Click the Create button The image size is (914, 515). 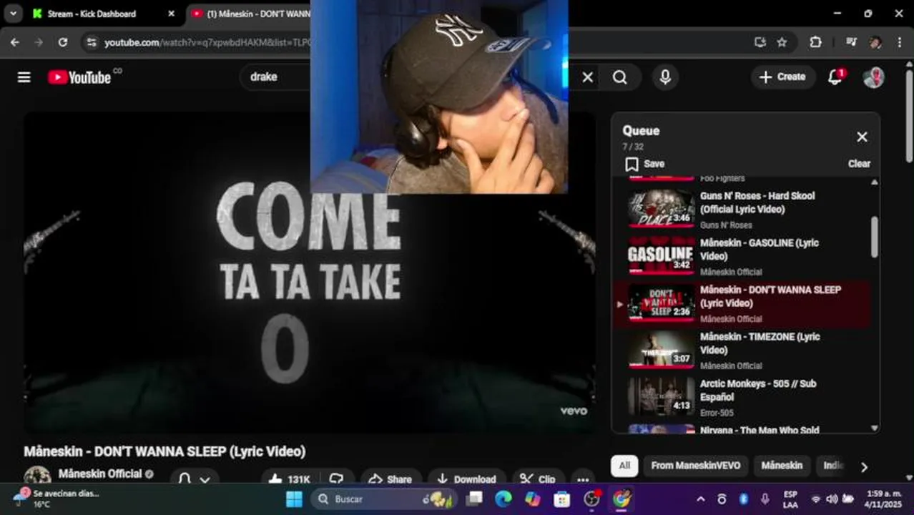click(782, 77)
